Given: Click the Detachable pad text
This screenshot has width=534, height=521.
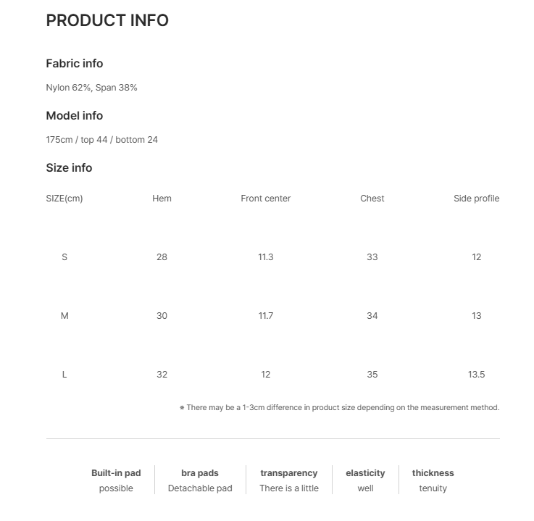Looking at the screenshot, I should [200, 488].
